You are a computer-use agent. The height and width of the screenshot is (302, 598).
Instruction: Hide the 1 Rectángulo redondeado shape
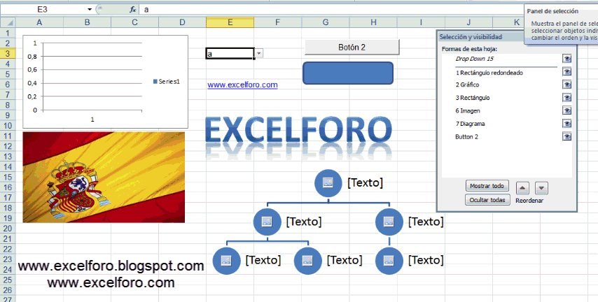tap(566, 72)
